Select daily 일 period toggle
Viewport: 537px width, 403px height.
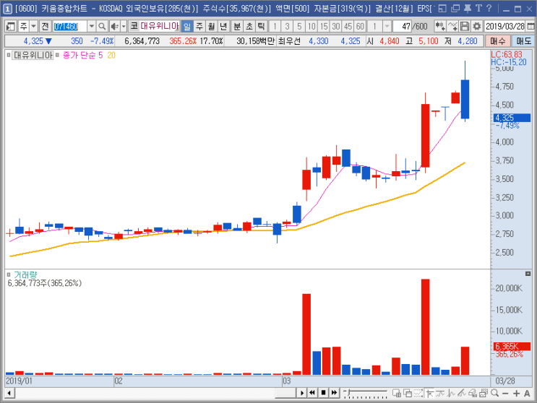187,26
